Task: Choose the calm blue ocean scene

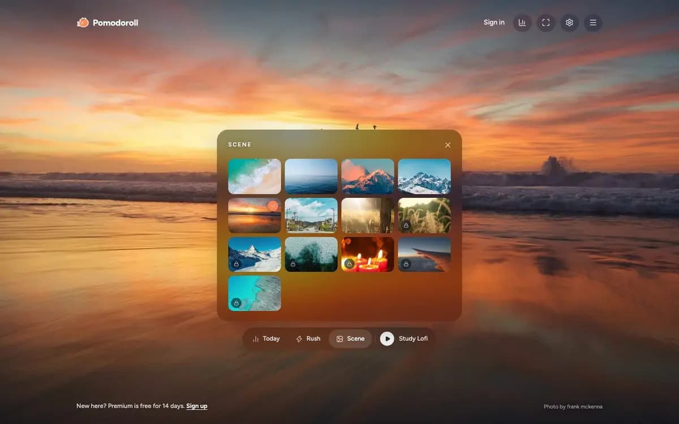Action: [311, 176]
